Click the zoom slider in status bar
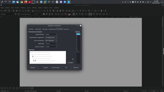The height and width of the screenshot is (92, 164). 154,91
